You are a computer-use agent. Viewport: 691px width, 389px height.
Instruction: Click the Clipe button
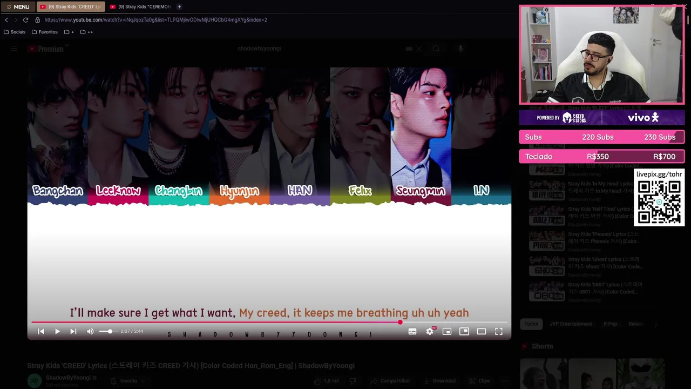click(x=479, y=381)
